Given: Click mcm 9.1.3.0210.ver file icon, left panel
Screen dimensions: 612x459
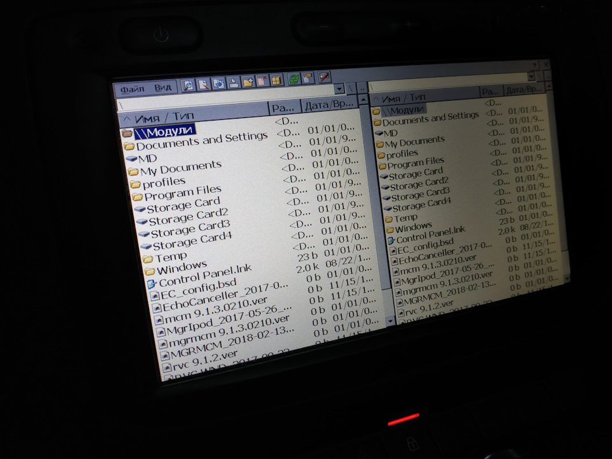Looking at the screenshot, I should pyautogui.click(x=157, y=321).
